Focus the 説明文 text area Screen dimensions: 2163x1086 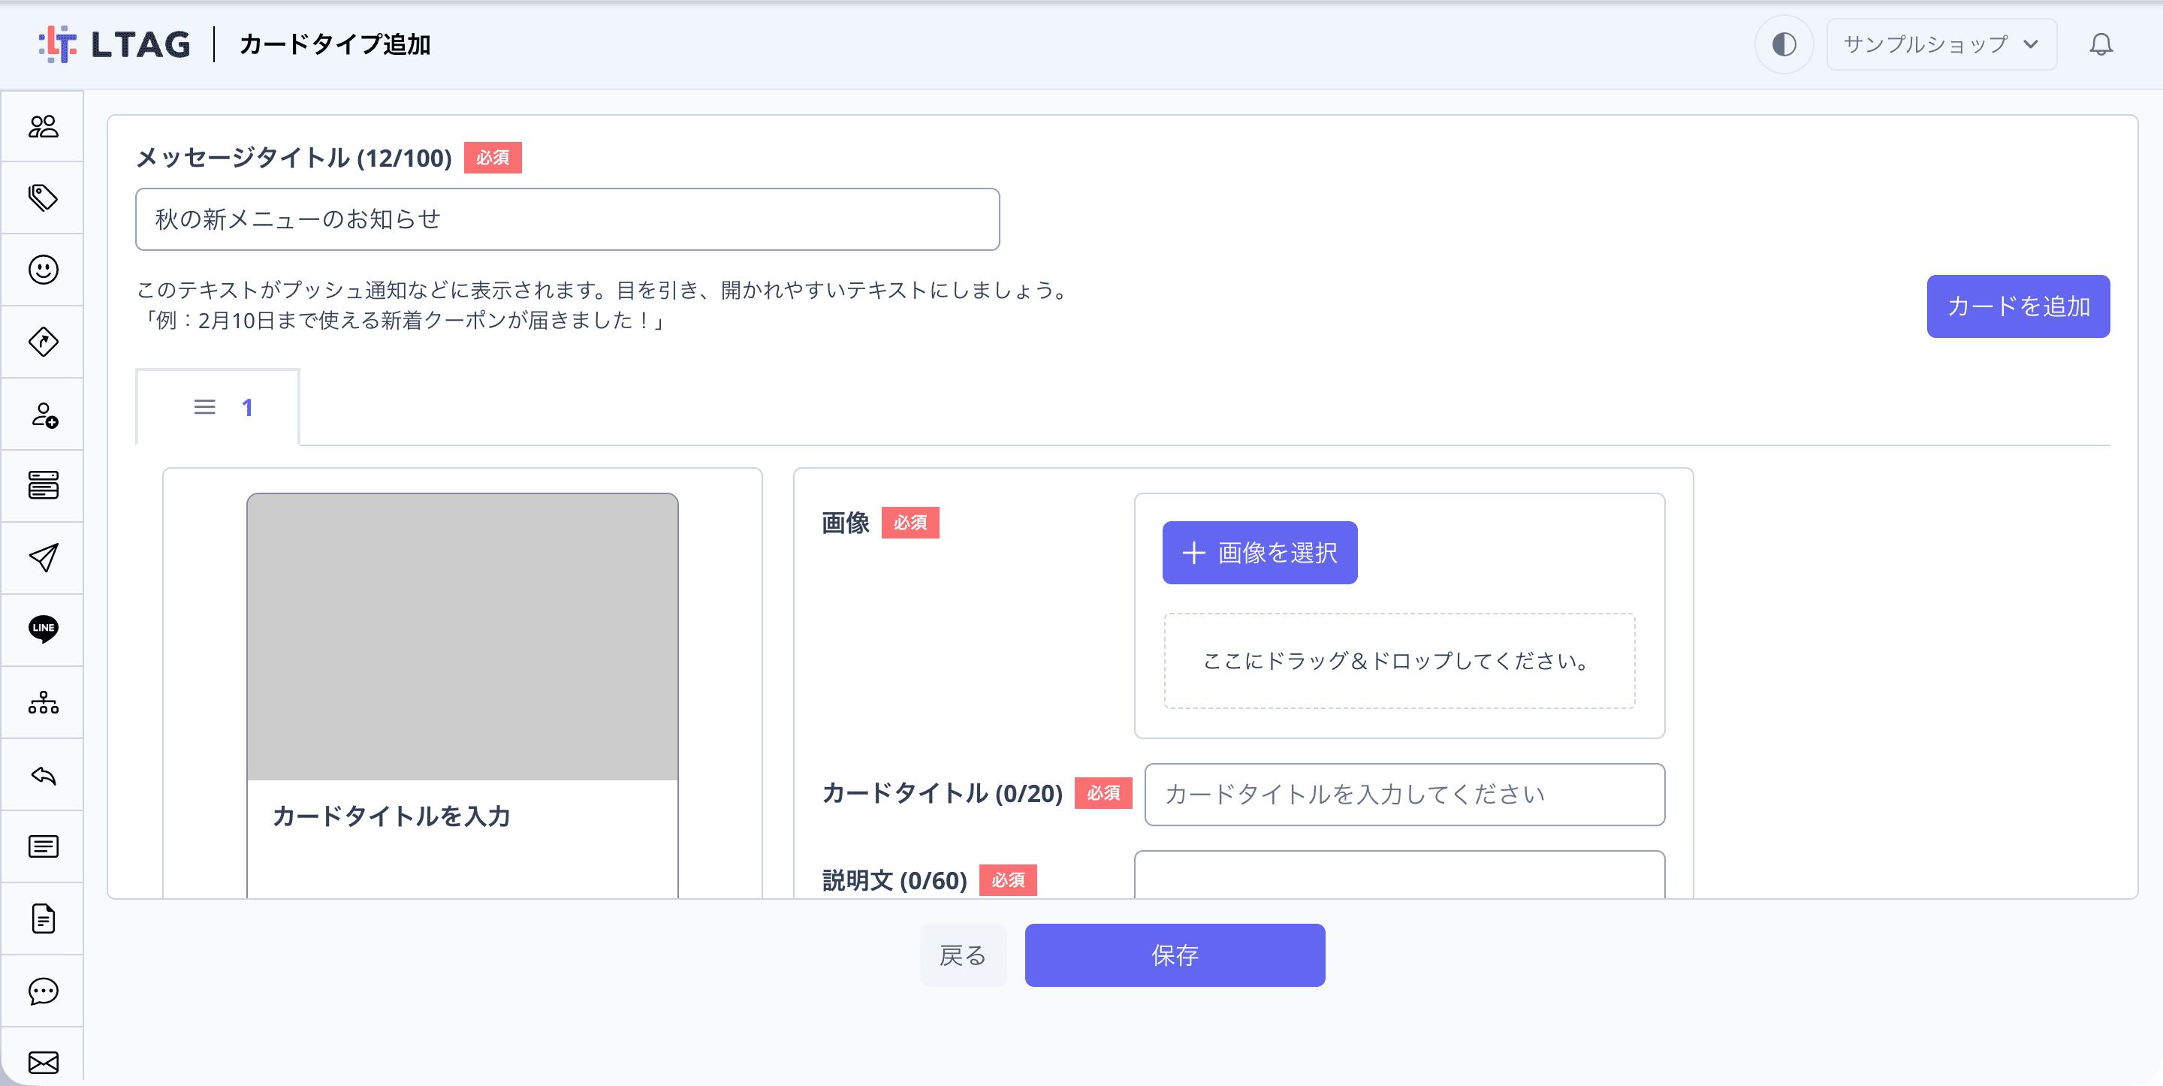pos(1400,875)
